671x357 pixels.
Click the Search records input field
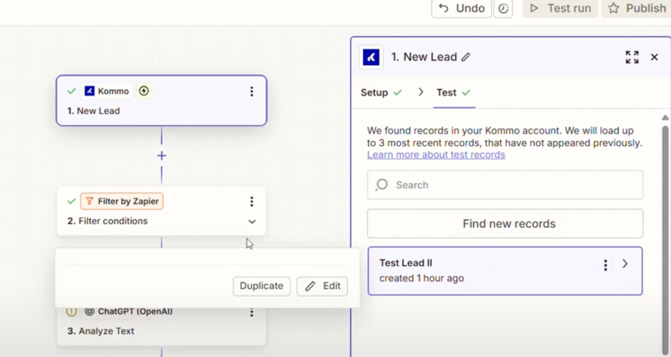(505, 185)
